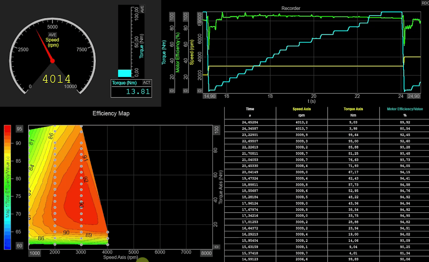Click the 13.81 torque value display
429x262 pixels.
tap(138, 92)
